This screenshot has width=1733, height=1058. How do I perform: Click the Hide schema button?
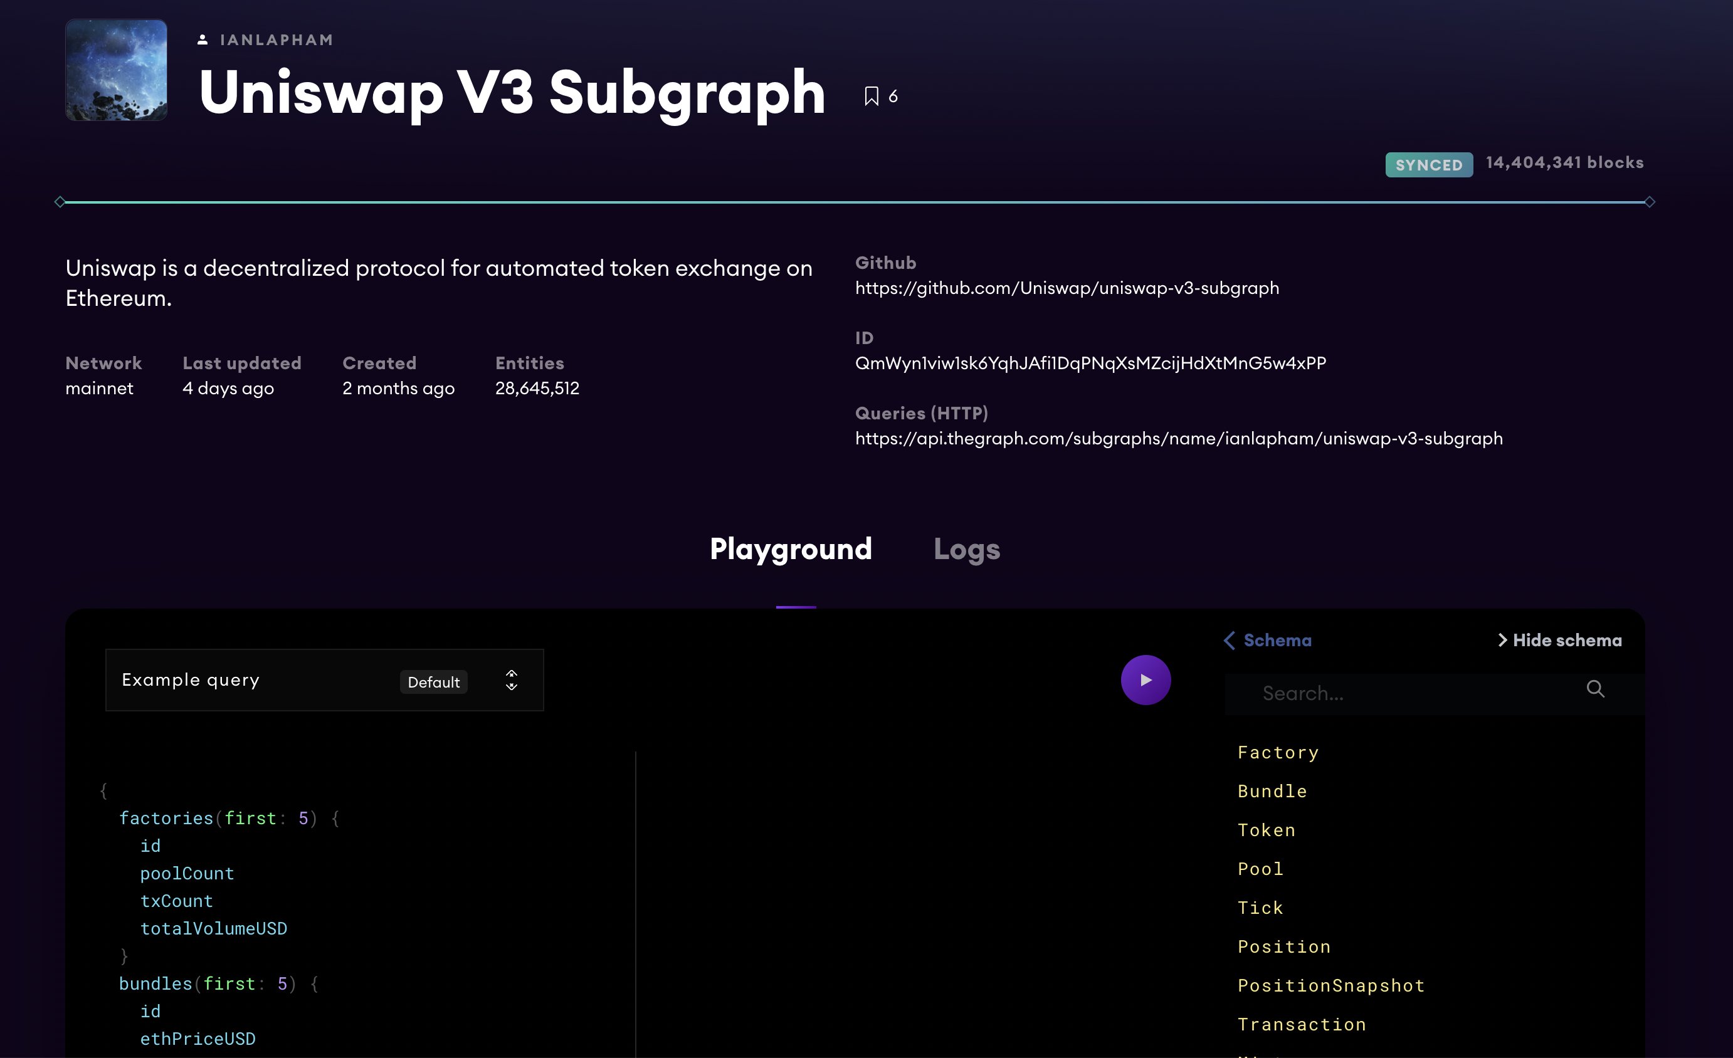coord(1559,641)
